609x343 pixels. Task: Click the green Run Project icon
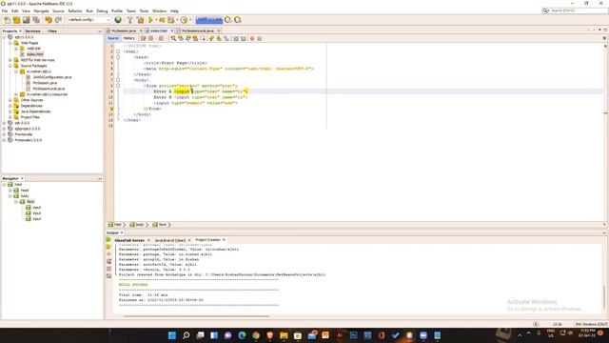tap(150, 20)
